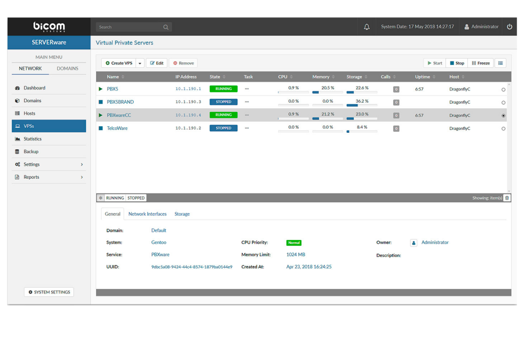
Task: Click the Administrator owner avatar icon
Action: coord(414,243)
